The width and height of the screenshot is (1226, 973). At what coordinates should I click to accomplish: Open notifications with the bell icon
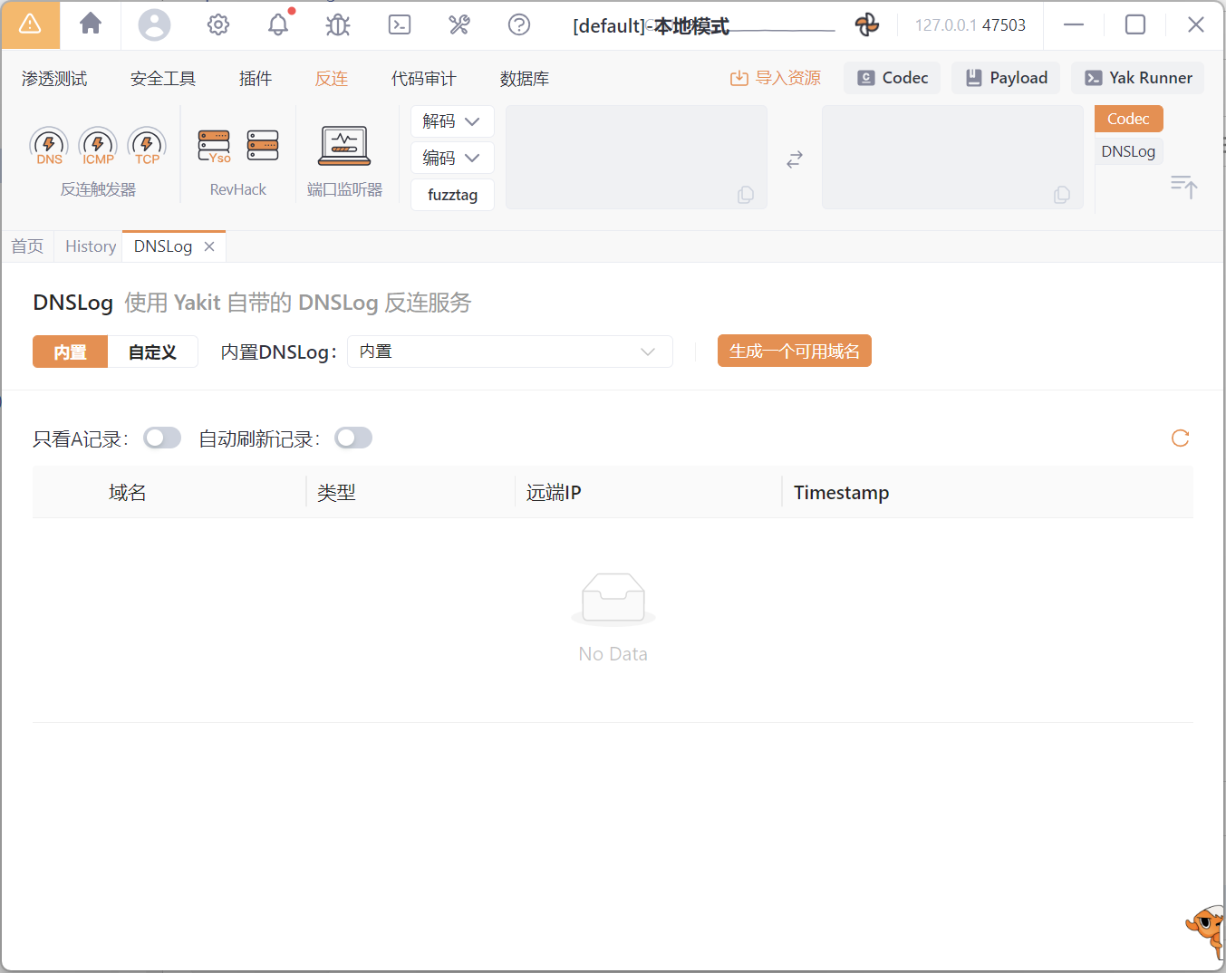click(x=278, y=24)
